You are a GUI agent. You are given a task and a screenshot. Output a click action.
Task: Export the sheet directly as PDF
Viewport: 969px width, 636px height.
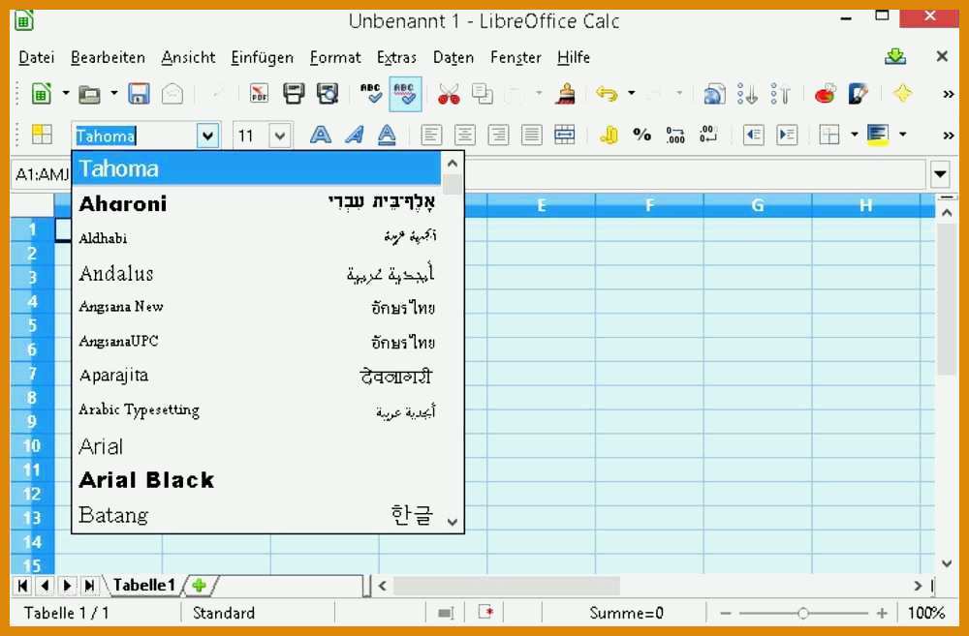(259, 94)
